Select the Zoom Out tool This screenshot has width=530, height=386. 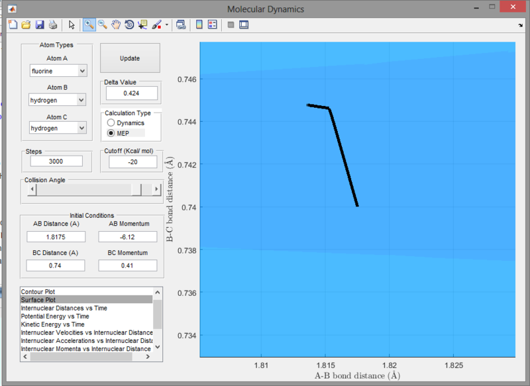(103, 24)
